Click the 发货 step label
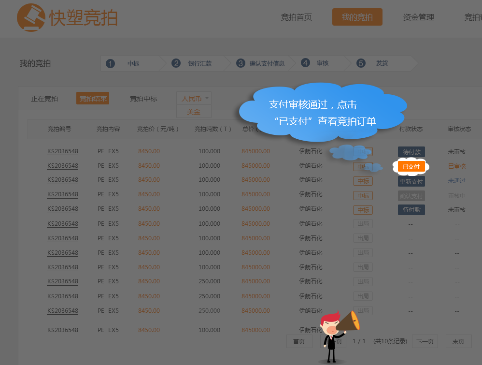The height and width of the screenshot is (365, 482). click(x=382, y=63)
